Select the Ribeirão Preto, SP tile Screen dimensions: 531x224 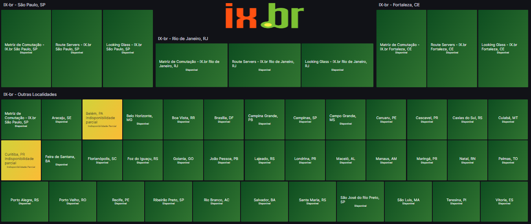[169, 202]
